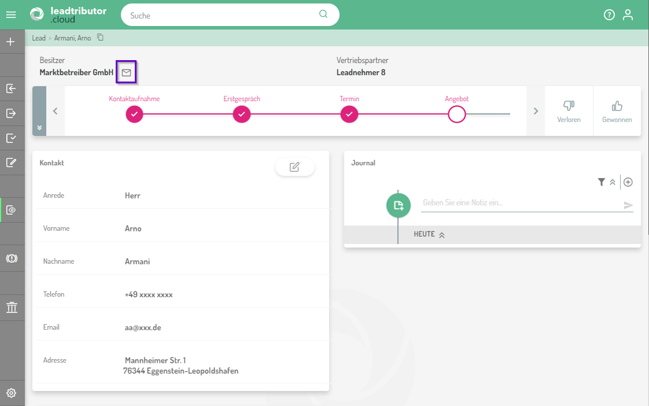This screenshot has width=649, height=406.
Task: Click the filter icon in Journal
Action: coord(602,182)
